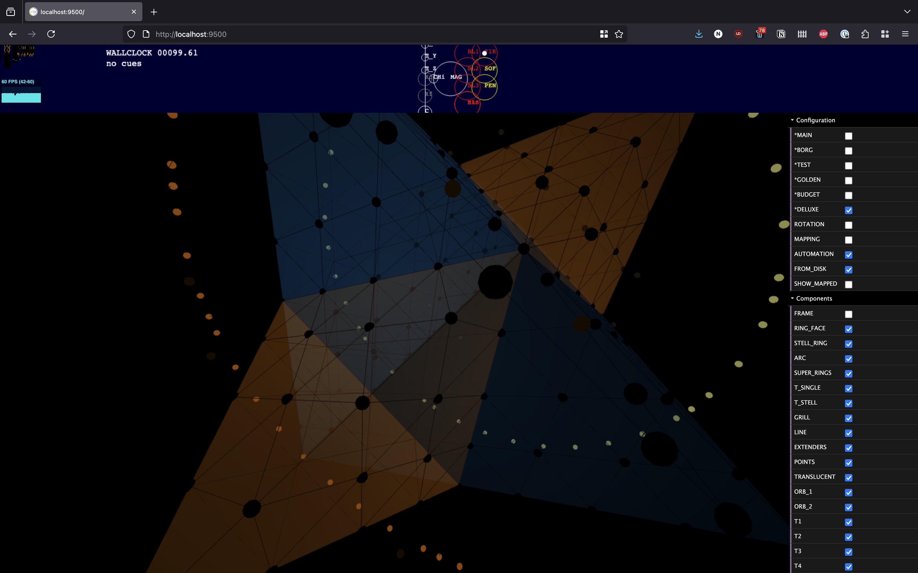
Task: Open the uBlock Origin extension
Action: [738, 34]
